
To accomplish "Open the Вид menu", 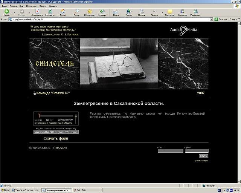I will pos(21,6).
